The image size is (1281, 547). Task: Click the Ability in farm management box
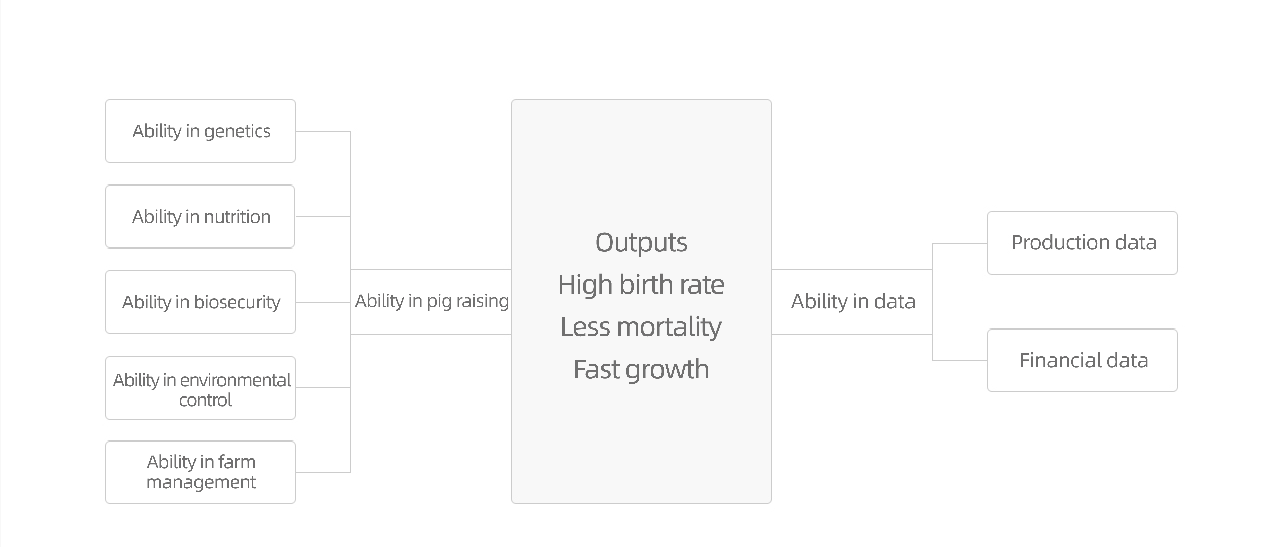click(200, 472)
